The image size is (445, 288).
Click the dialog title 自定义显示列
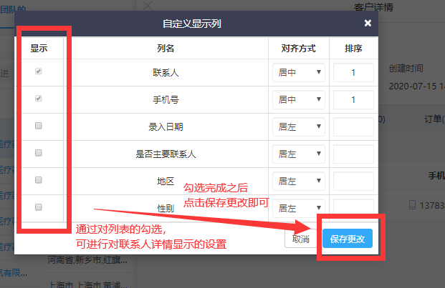[x=191, y=24]
